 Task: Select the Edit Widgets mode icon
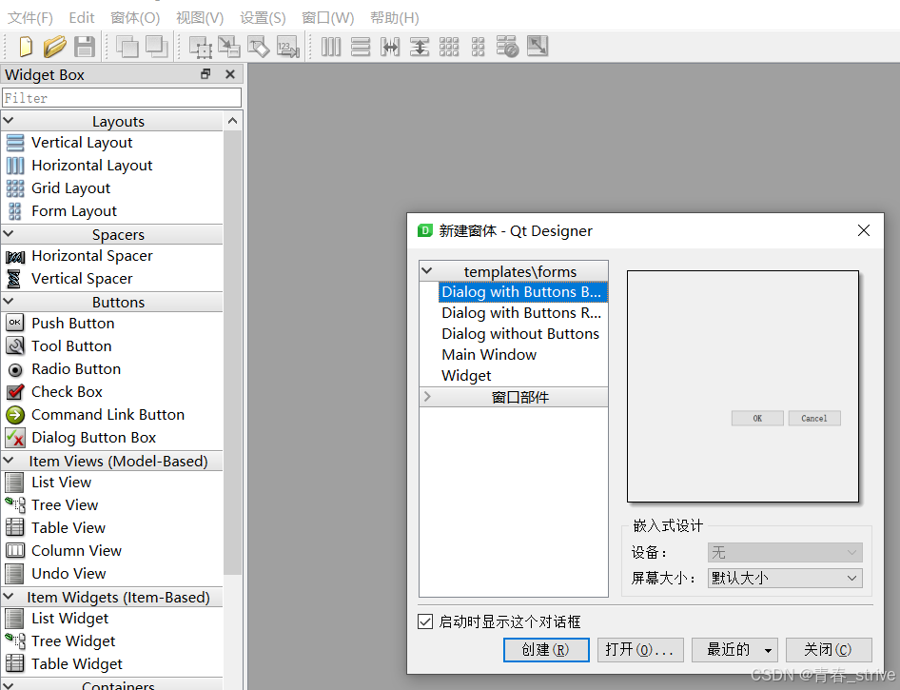click(x=201, y=47)
